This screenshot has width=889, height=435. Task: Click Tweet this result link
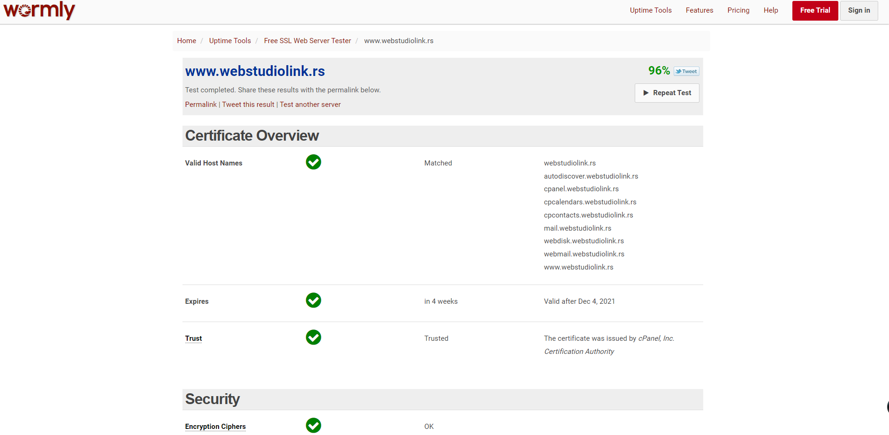tap(248, 105)
